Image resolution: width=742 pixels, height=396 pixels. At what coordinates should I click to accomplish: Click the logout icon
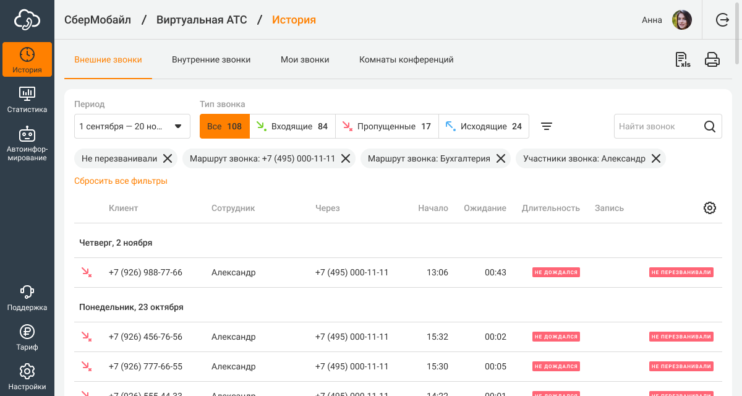point(722,20)
